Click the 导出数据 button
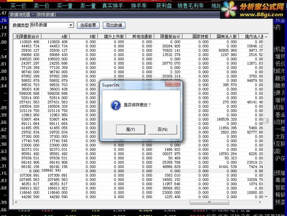Image resolution: width=287 pixels, height=216 pixels. click(114, 25)
